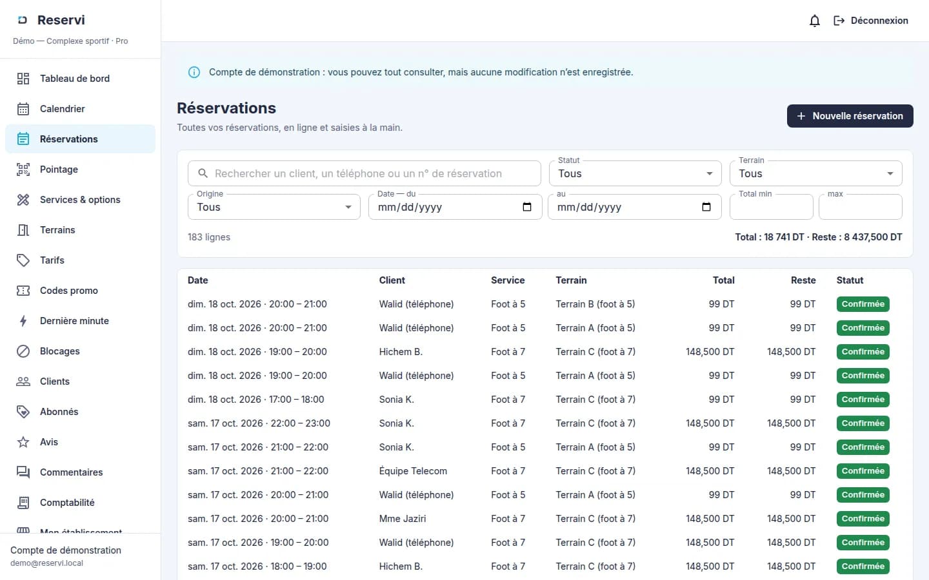Open the 'au' end date calendar picker

tap(706, 207)
